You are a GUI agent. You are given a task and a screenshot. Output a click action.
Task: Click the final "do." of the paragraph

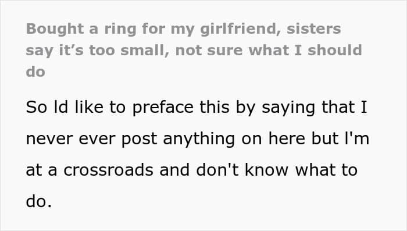click(39, 201)
